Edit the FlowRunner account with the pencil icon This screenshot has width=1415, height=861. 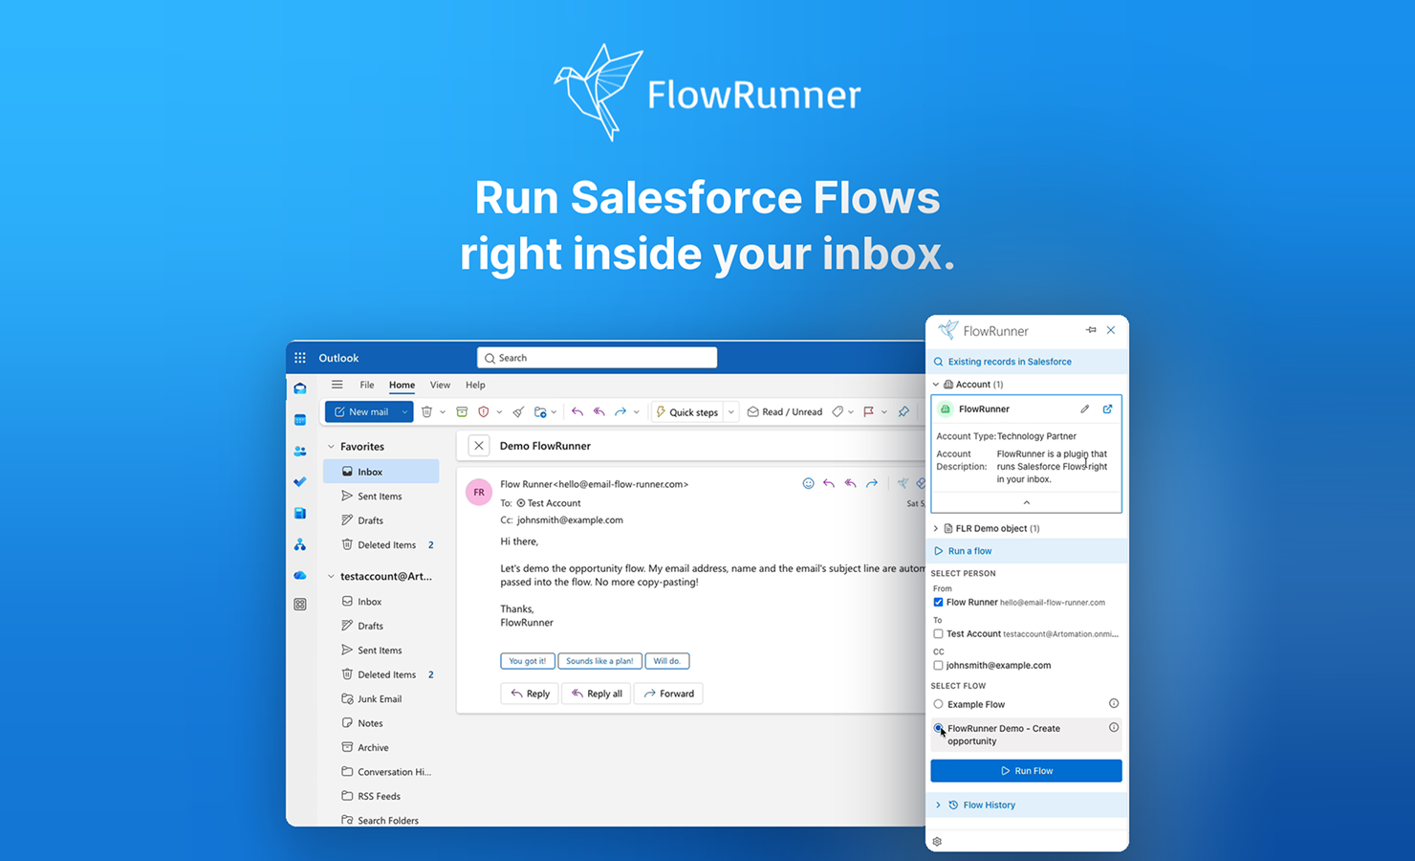pos(1085,408)
